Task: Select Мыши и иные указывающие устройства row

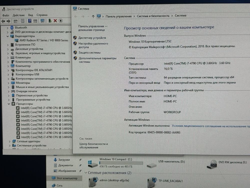Action: pyautogui.click(x=42, y=87)
